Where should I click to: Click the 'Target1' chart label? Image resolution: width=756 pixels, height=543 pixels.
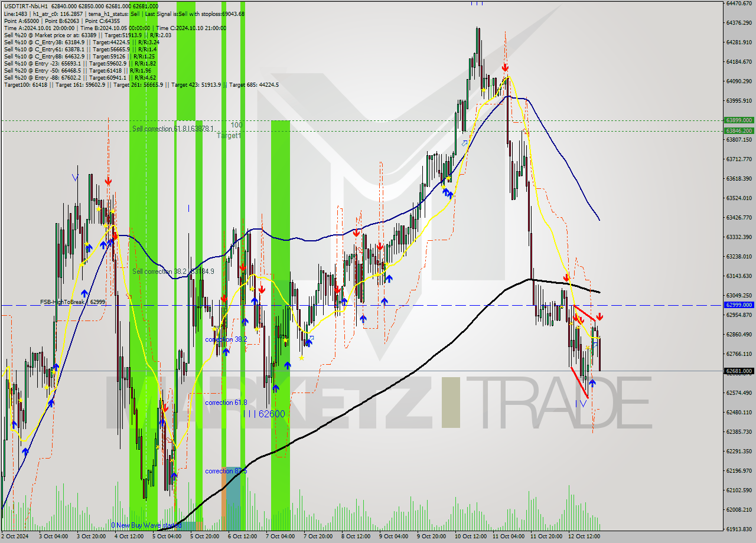pos(229,136)
